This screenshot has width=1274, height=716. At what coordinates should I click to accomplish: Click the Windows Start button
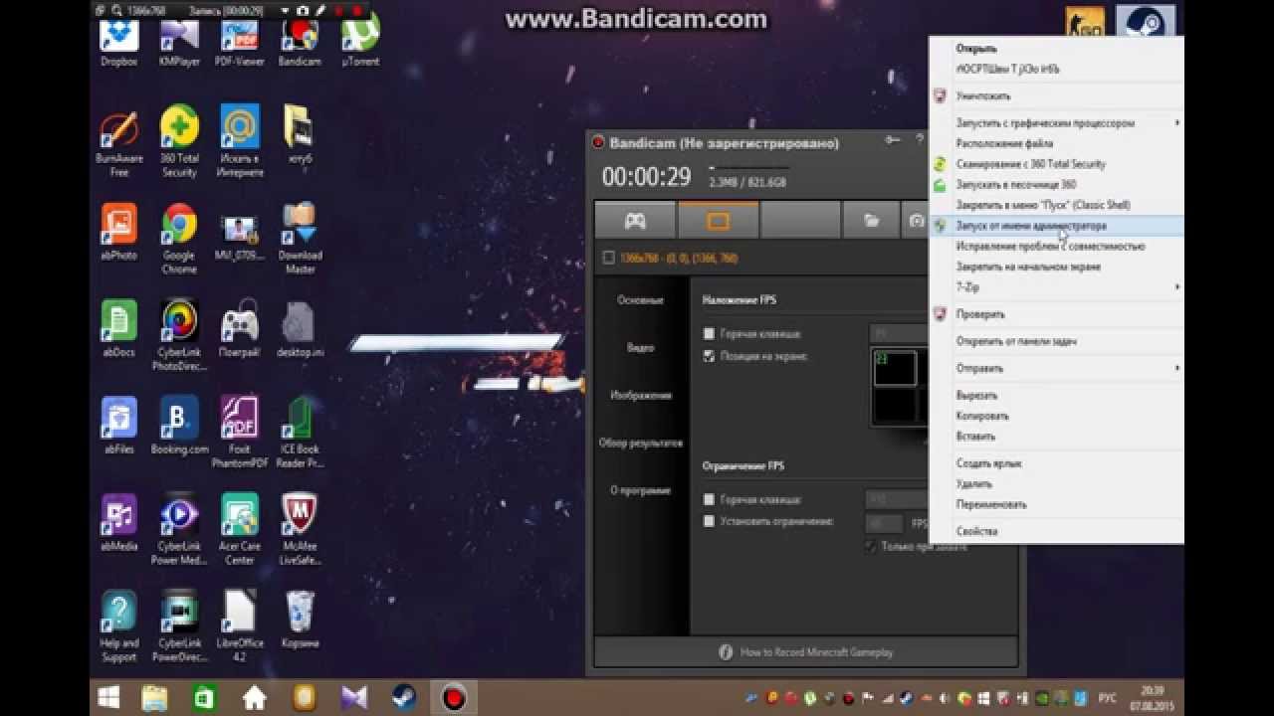click(x=108, y=697)
